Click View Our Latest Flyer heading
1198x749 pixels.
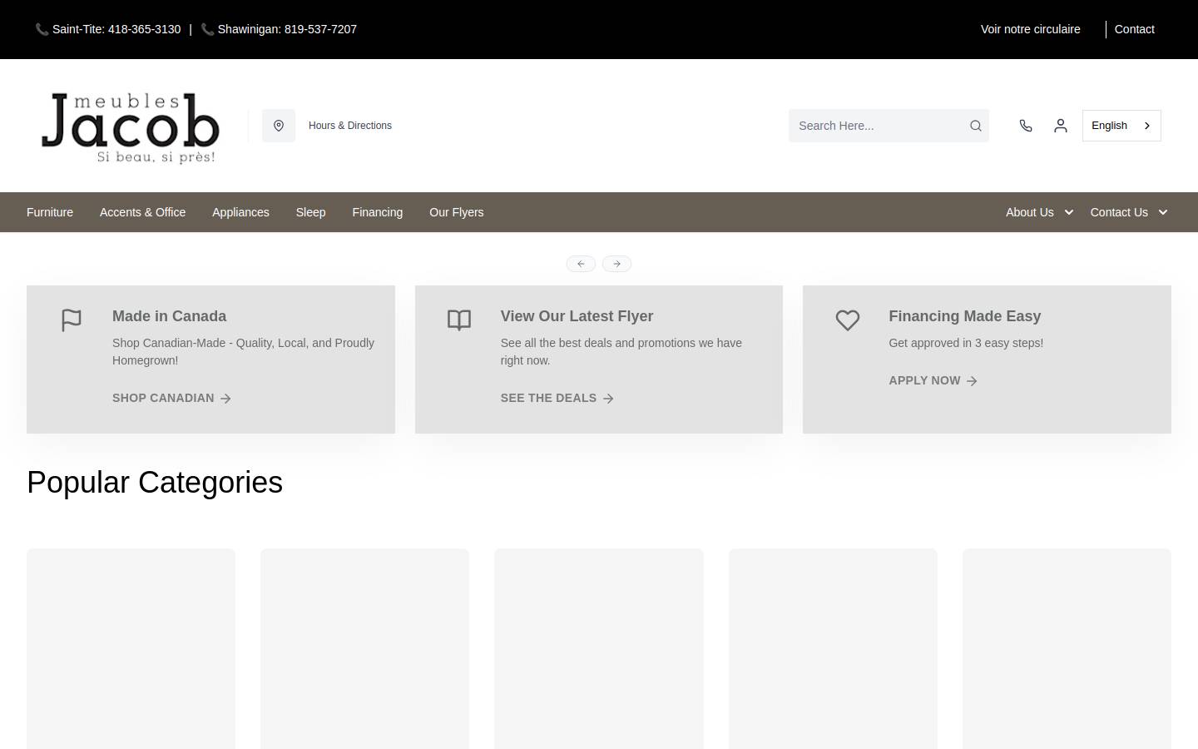point(577,316)
